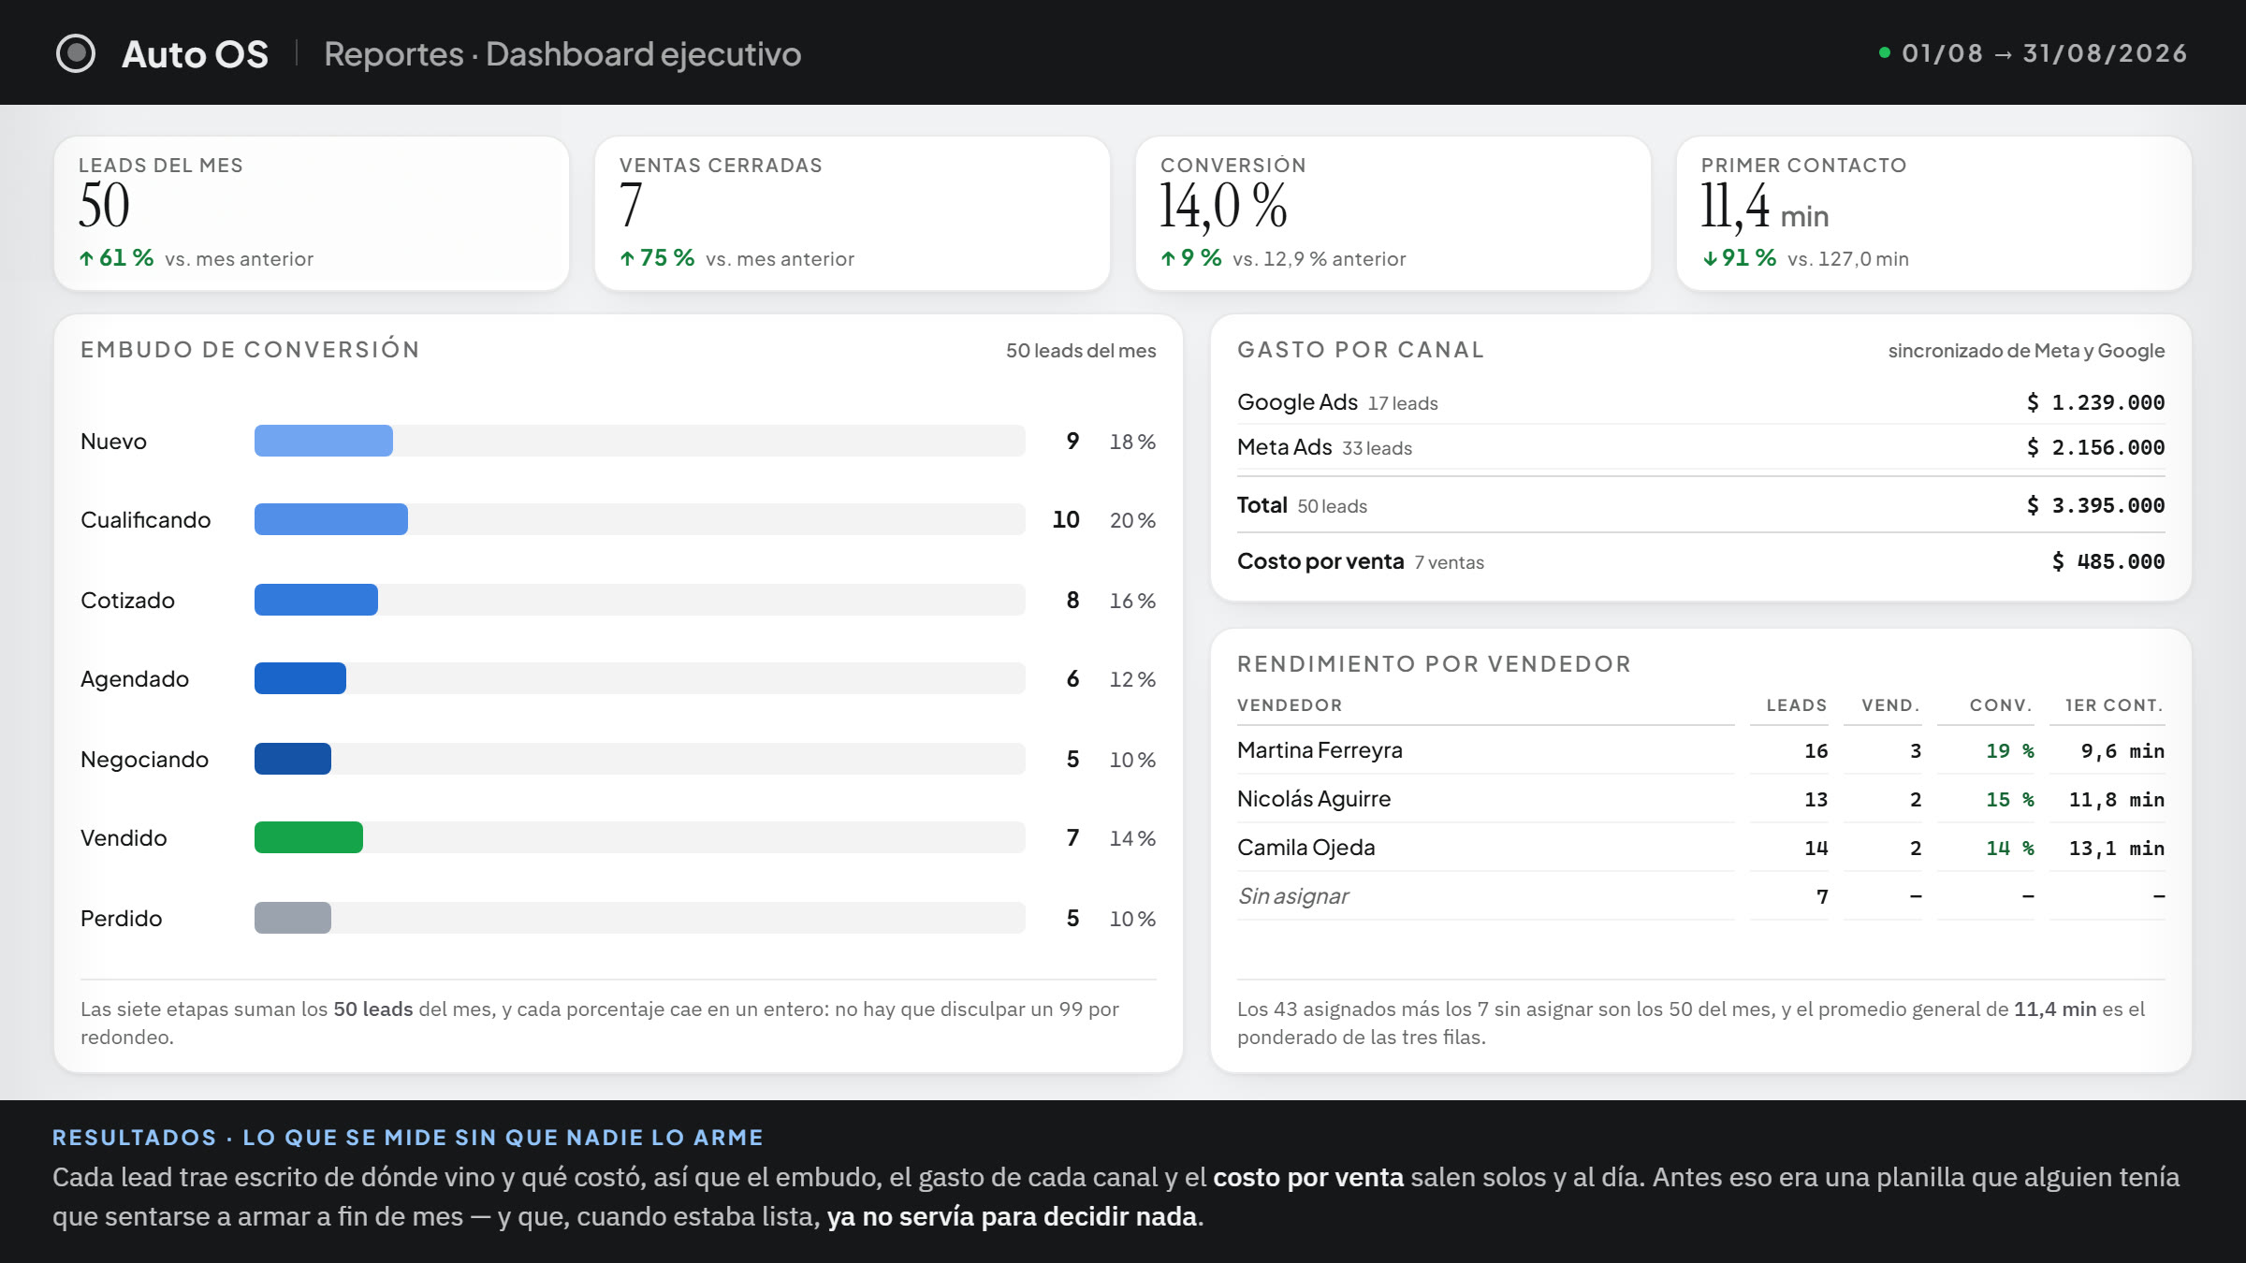Click the up arrow beside 75 %
Image resolution: width=2246 pixels, height=1263 pixels.
[x=627, y=259]
